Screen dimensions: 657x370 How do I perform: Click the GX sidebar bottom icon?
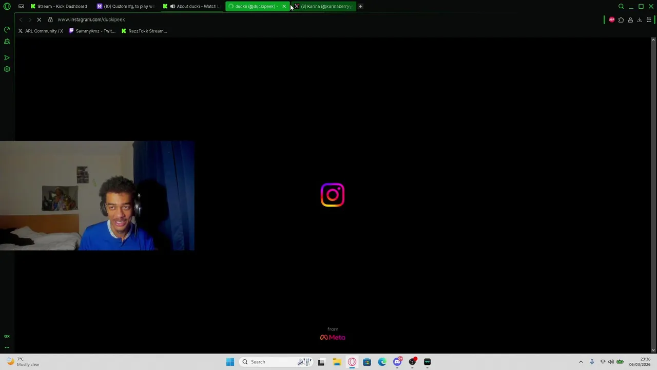pyautogui.click(x=7, y=336)
